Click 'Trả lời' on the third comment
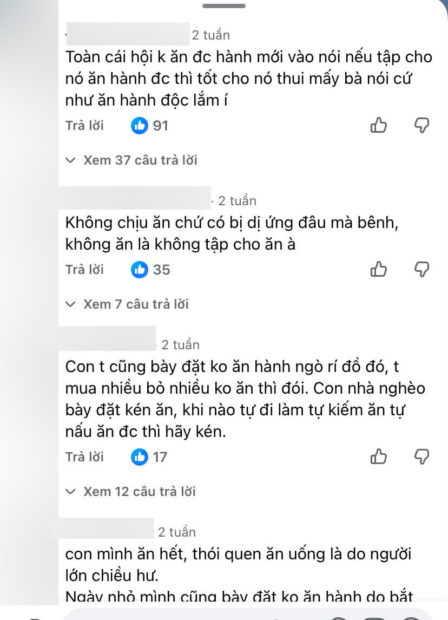This screenshot has height=620, width=448. (84, 456)
